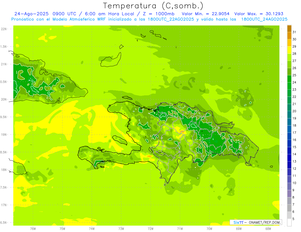The image size is (301, 232).
Task: Click the green legend swatch between 24 and 25
Action: (289, 79)
